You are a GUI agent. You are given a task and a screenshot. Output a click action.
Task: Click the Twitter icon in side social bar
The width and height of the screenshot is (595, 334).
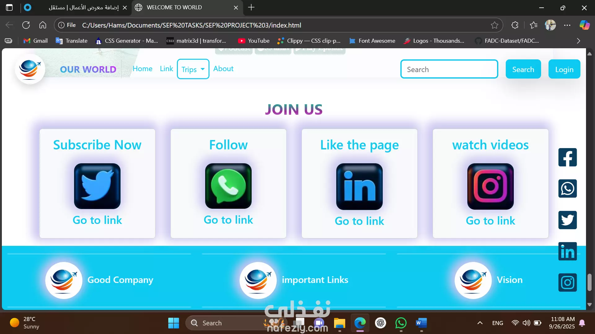(x=567, y=220)
